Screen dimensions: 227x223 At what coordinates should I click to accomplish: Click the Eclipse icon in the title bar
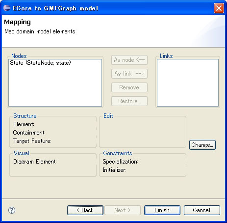click(7, 8)
